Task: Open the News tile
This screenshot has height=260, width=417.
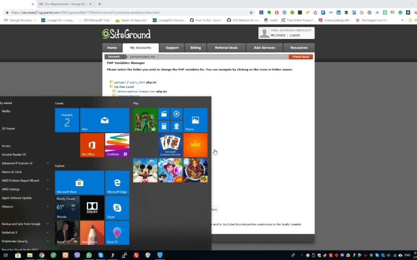Action: click(67, 233)
